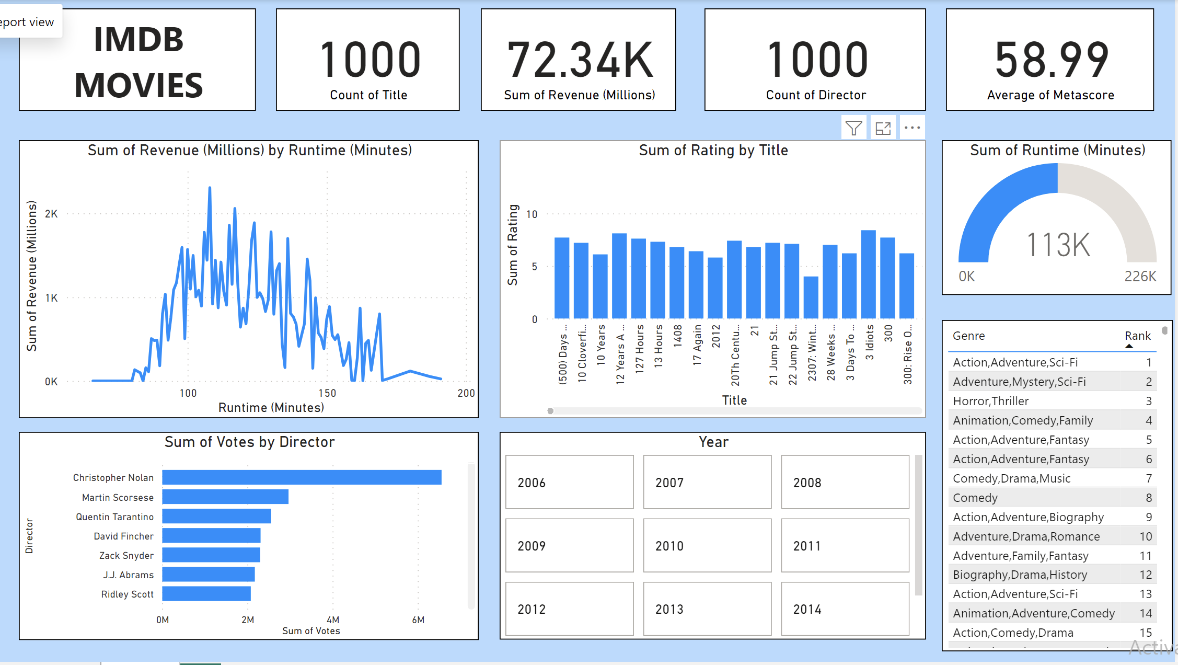Click the Year slicer vertical scrollbar

918,524
